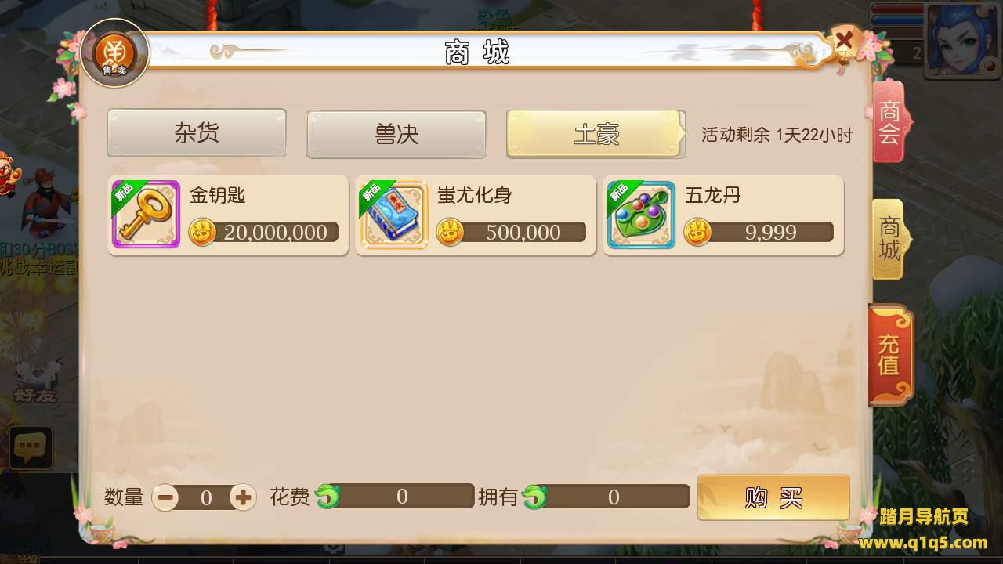Select the 土豪 tab
1003x564 pixels.
tap(596, 134)
